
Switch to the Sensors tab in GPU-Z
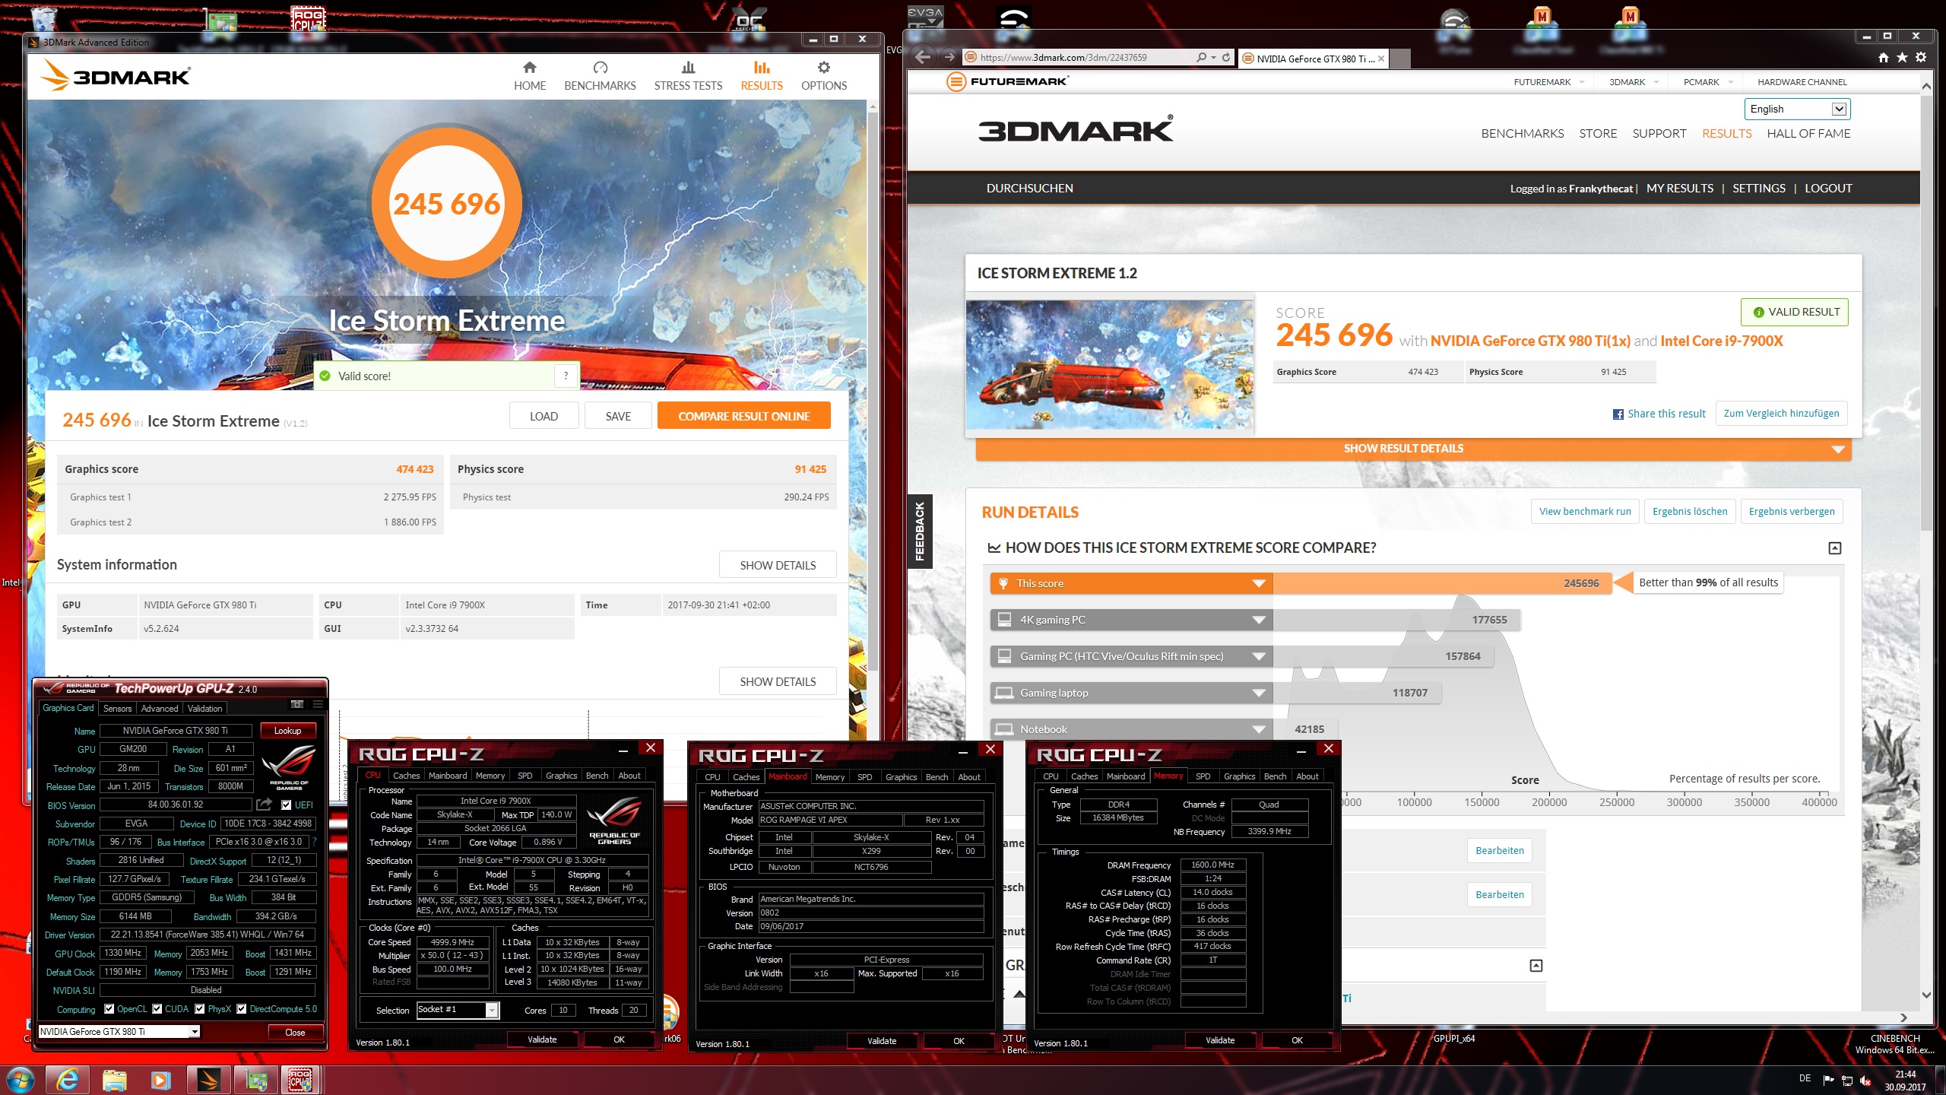[117, 708]
